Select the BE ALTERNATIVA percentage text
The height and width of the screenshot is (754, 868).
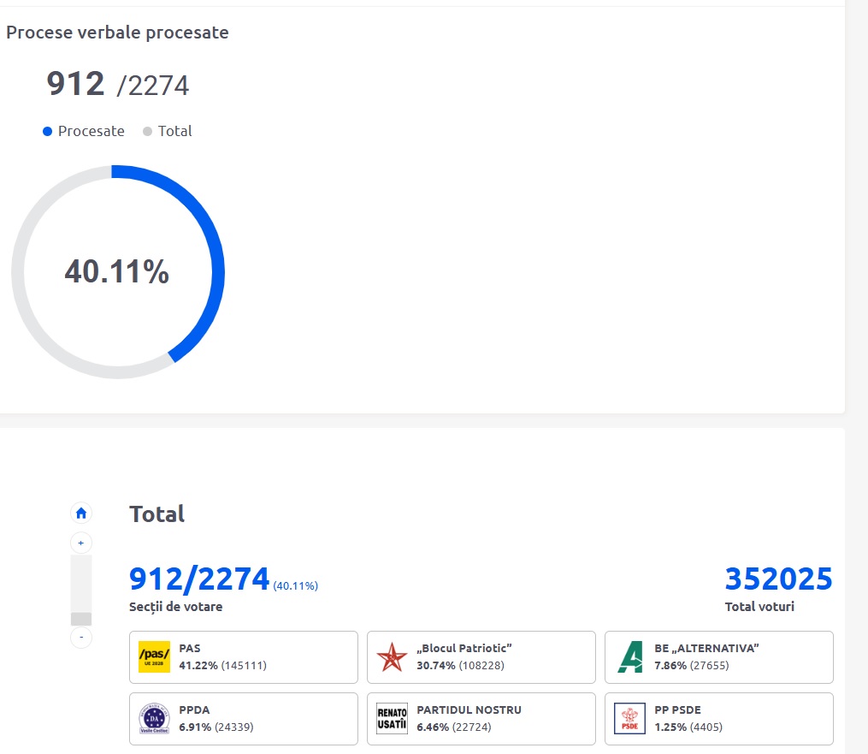[x=670, y=665]
